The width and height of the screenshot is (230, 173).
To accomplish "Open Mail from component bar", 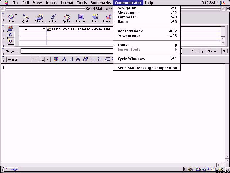I will coord(198,169).
